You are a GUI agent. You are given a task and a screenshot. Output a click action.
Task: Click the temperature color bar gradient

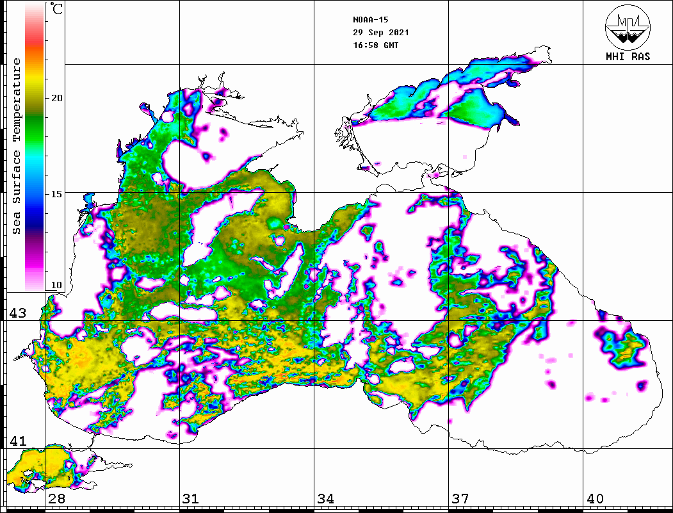pyautogui.click(x=35, y=147)
